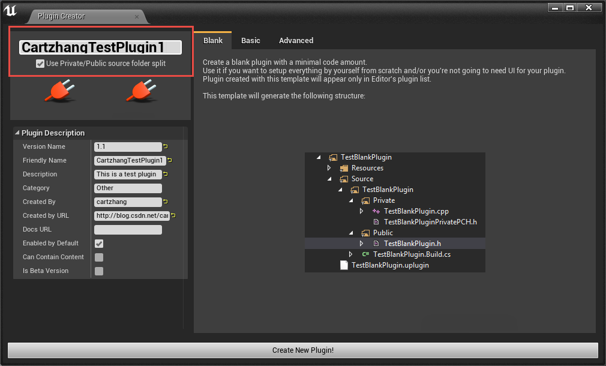This screenshot has height=366, width=606.
Task: Edit the plugin name CartzhangTestPlugin1 field
Action: [100, 47]
